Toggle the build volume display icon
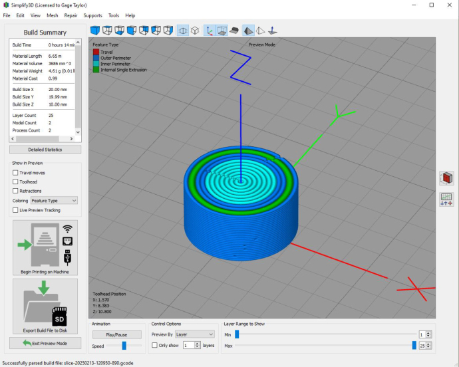This screenshot has width=459, height=367. [222, 30]
